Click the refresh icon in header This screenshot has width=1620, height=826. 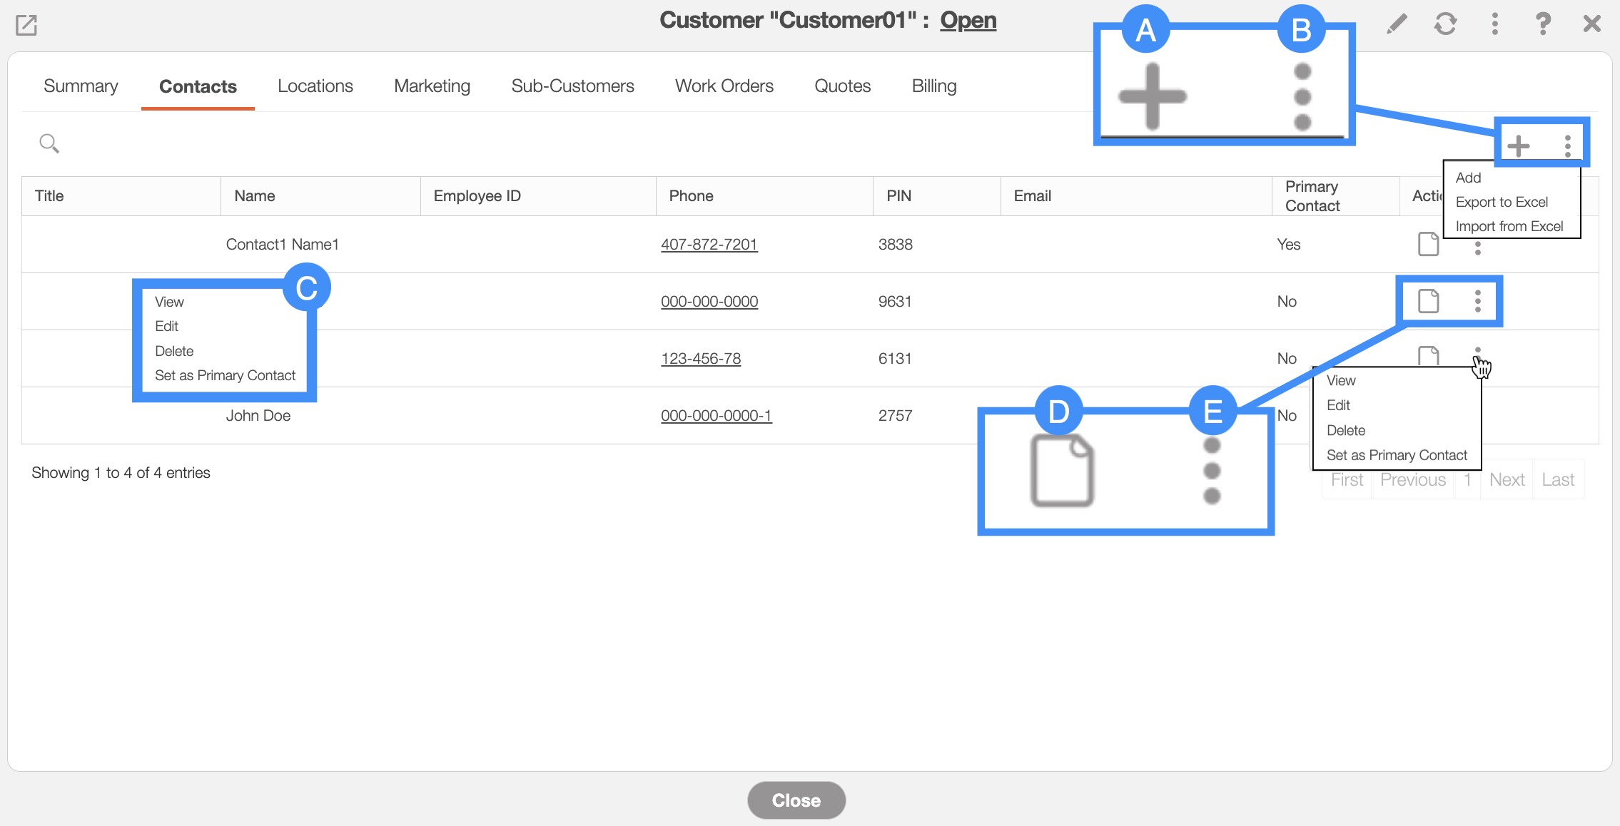(x=1445, y=24)
